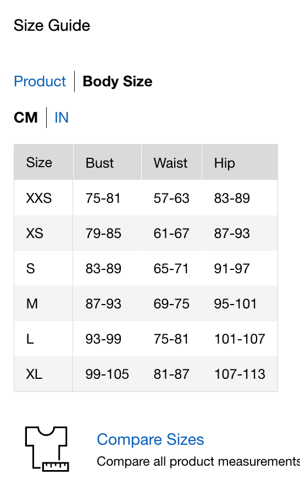Screen dimensions: 300x497
Task: Click Compare all product measurements text
Action: [198, 461]
